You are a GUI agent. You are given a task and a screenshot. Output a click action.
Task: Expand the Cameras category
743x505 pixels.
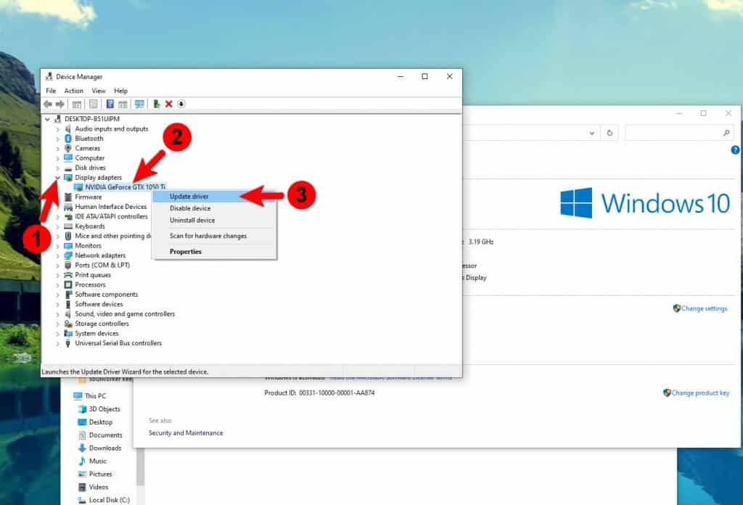[x=58, y=148]
